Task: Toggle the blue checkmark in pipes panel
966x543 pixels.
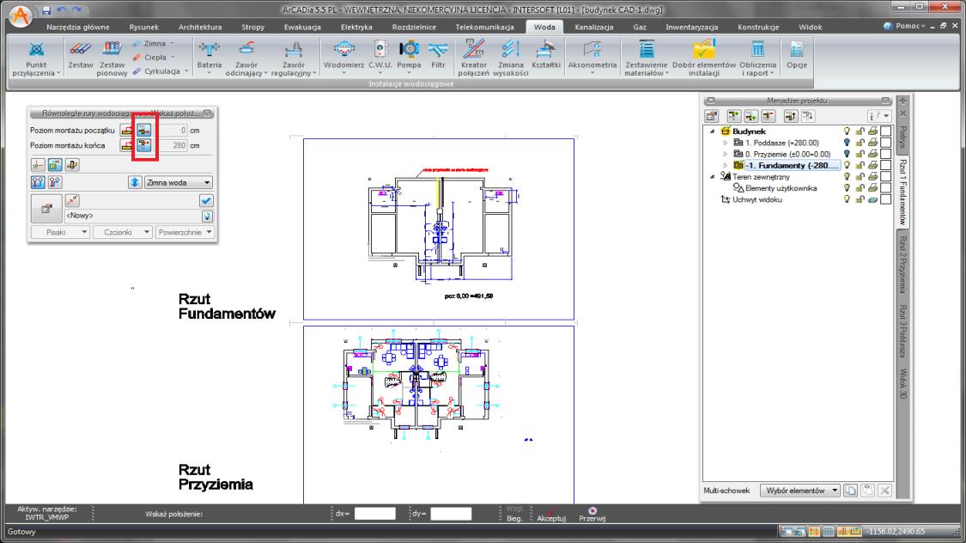Action: point(206,200)
